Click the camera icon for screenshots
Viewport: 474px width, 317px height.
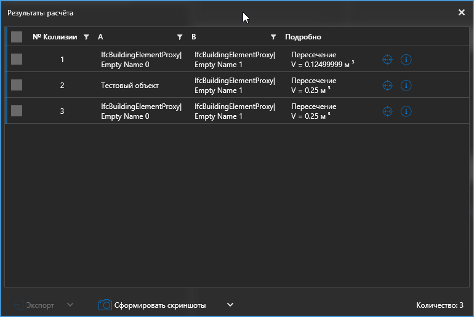[x=106, y=305]
